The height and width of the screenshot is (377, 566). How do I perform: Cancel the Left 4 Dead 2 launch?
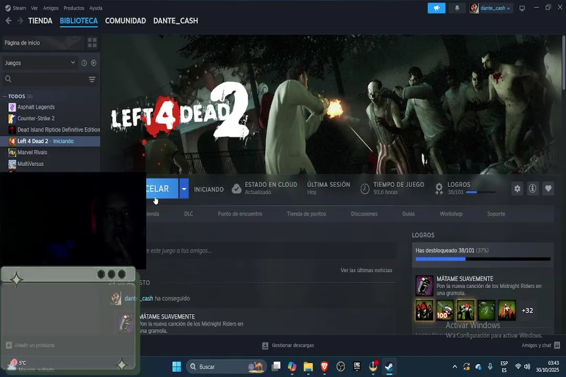tap(162, 188)
